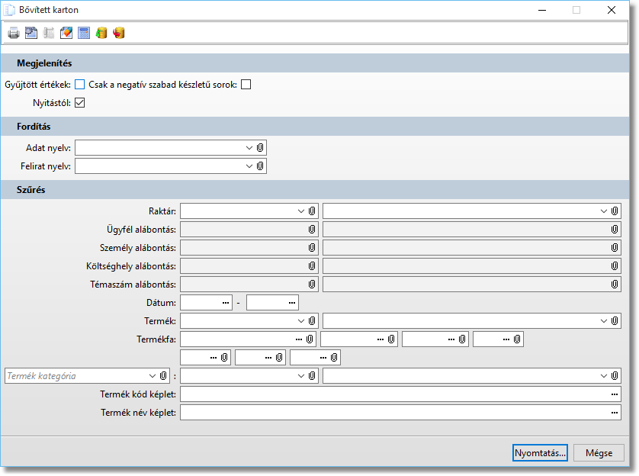Click the Szűrés section header

315,190
